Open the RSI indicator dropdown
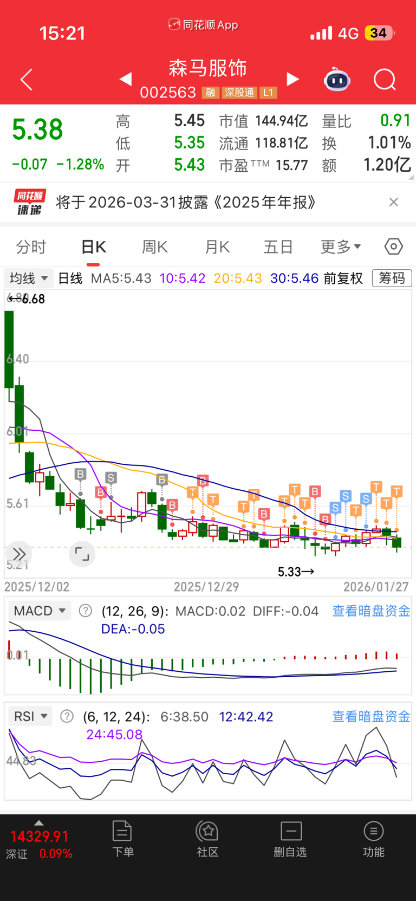Viewport: 416px width, 901px height. 31,716
